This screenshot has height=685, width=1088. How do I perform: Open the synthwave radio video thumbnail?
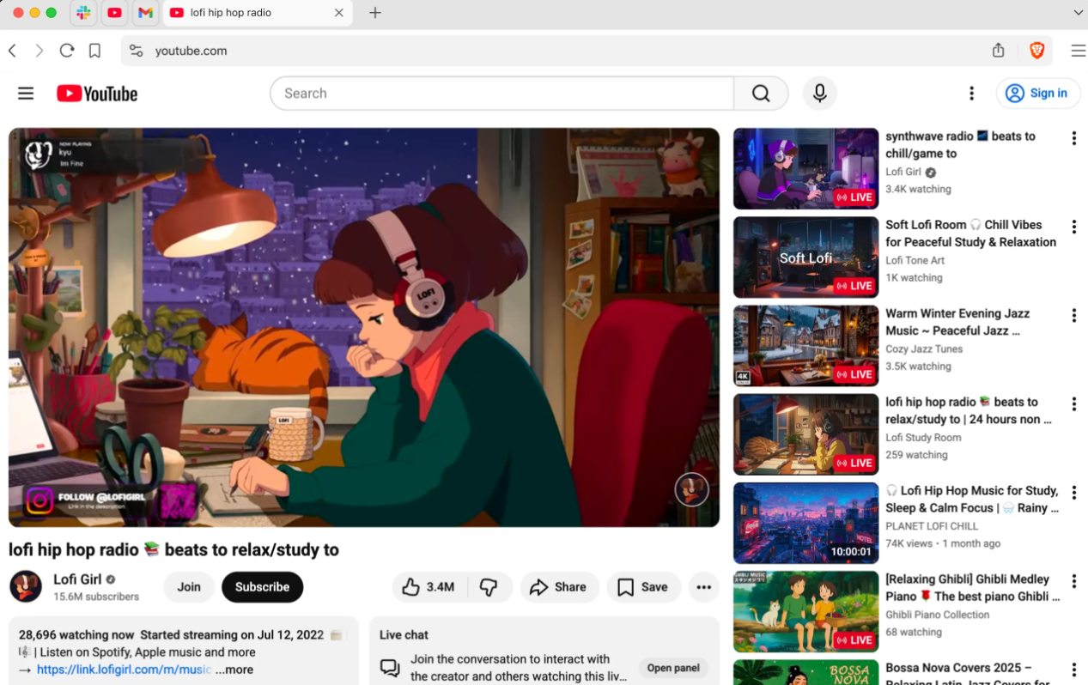[805, 168]
